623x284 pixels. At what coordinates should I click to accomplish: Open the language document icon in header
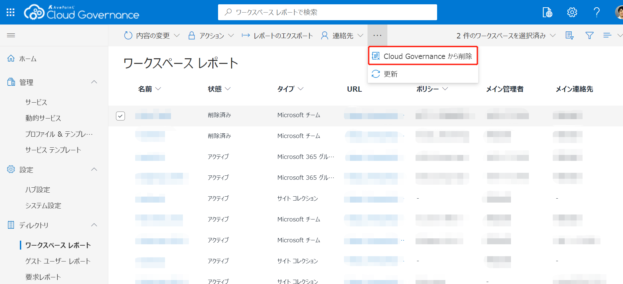(547, 12)
